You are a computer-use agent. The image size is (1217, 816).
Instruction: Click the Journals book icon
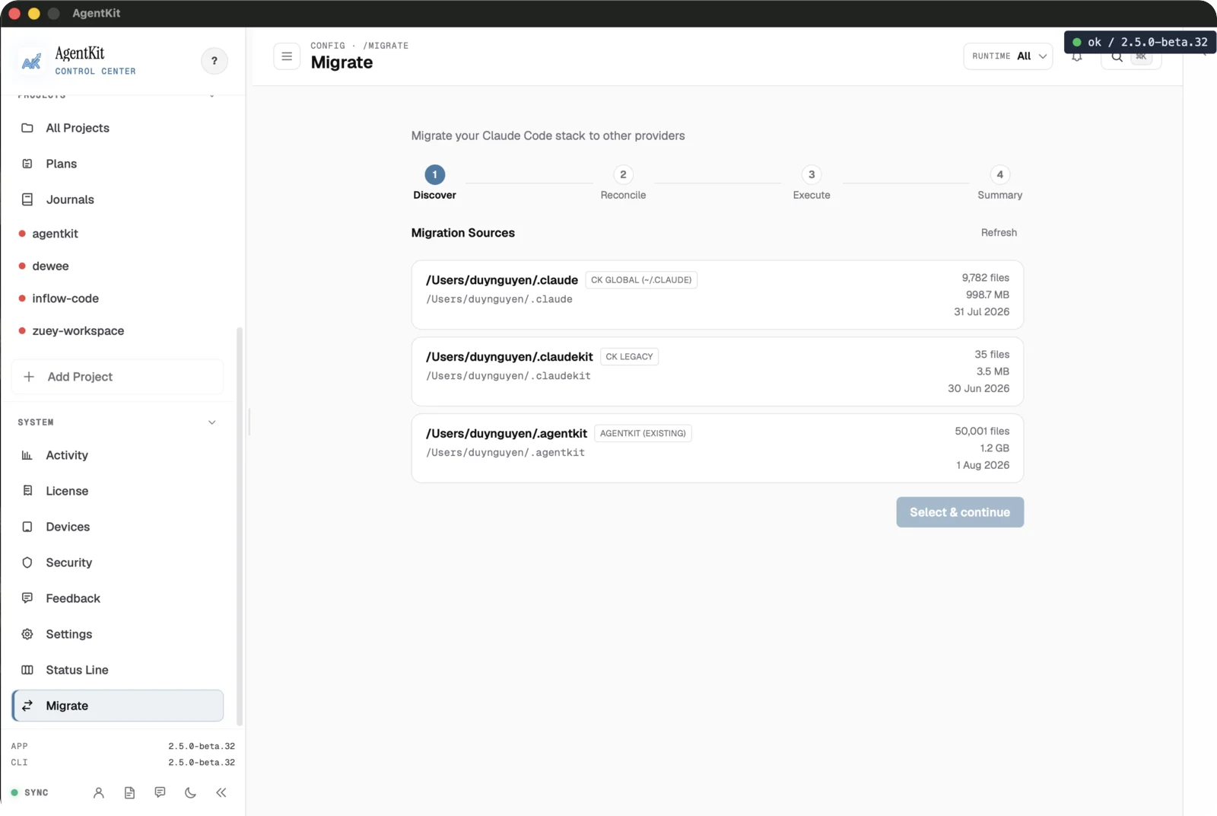[x=27, y=199]
